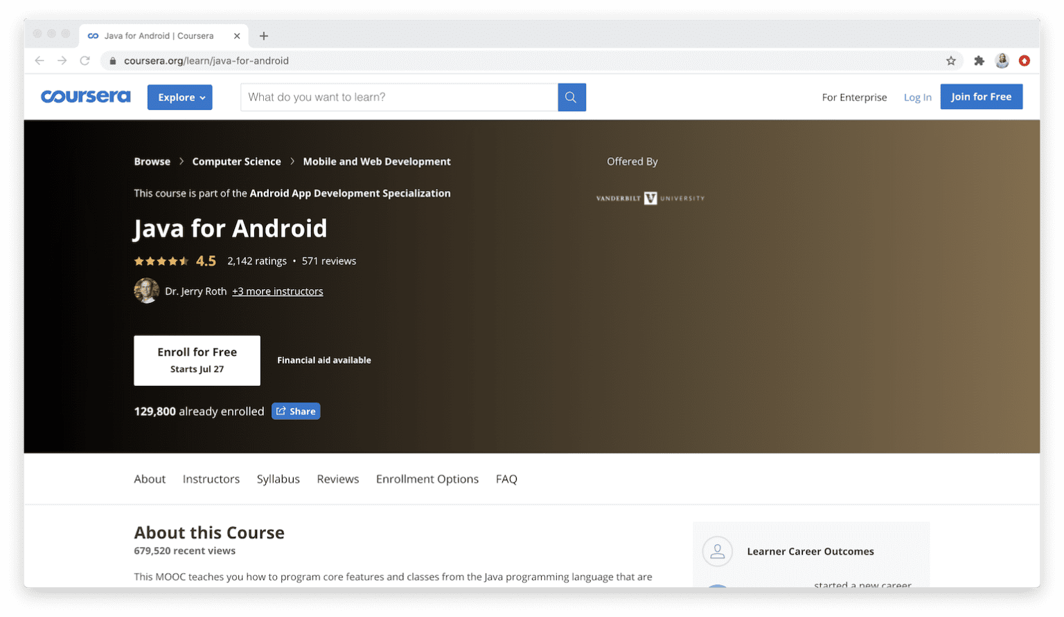Reload the current page
The height and width of the screenshot is (617, 1064).
coord(85,60)
